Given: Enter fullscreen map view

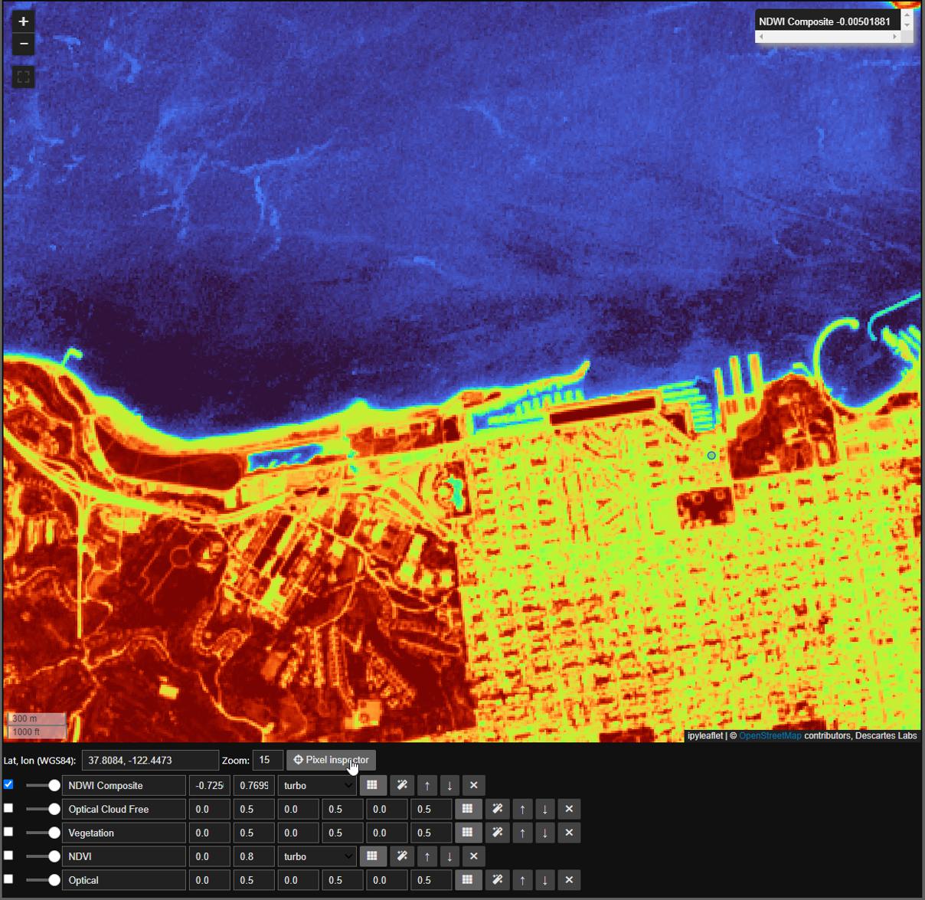Looking at the screenshot, I should 23,77.
